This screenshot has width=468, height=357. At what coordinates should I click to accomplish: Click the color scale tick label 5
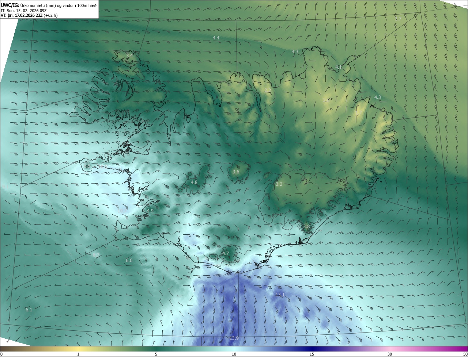click(156, 354)
